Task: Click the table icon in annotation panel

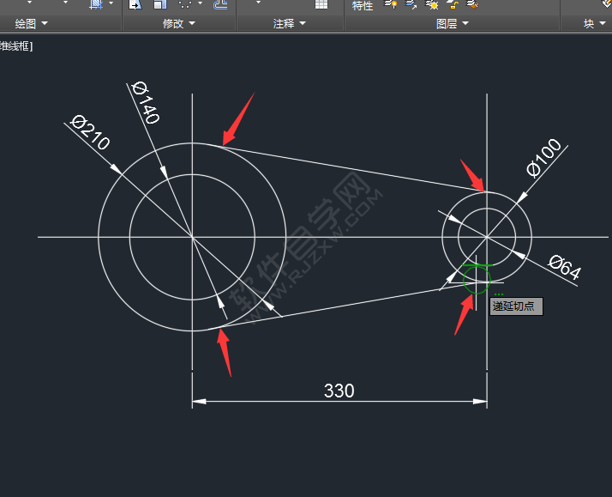Action: point(321,4)
